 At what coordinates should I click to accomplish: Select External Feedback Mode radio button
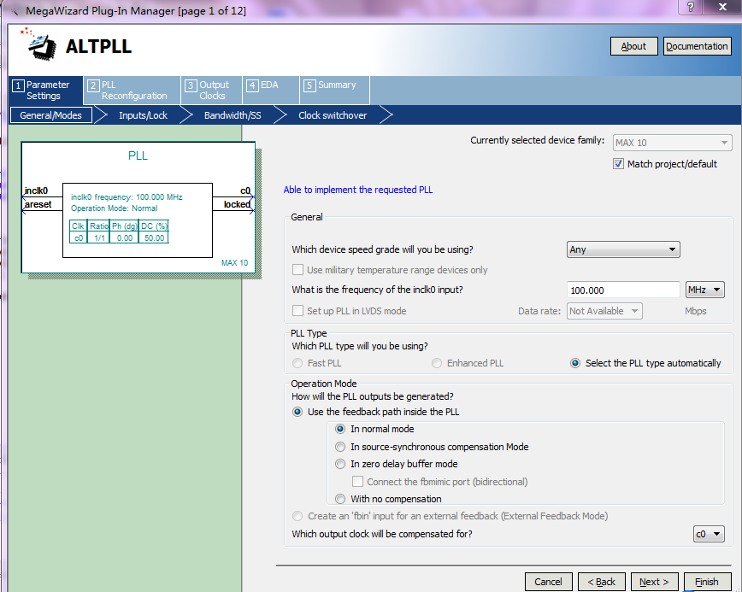pyautogui.click(x=297, y=516)
